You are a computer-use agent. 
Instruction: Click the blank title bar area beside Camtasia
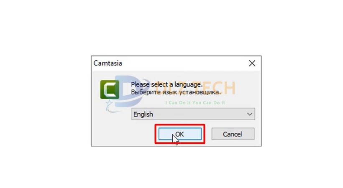click(x=184, y=64)
